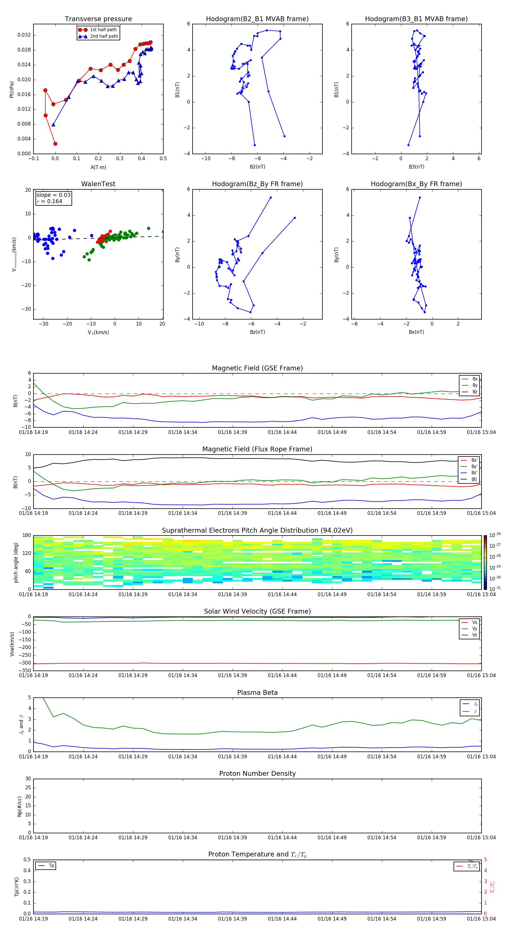Image resolution: width=515 pixels, height=944 pixels.
Task: Click the 'WalenTest' plot title
Action: 98,184
